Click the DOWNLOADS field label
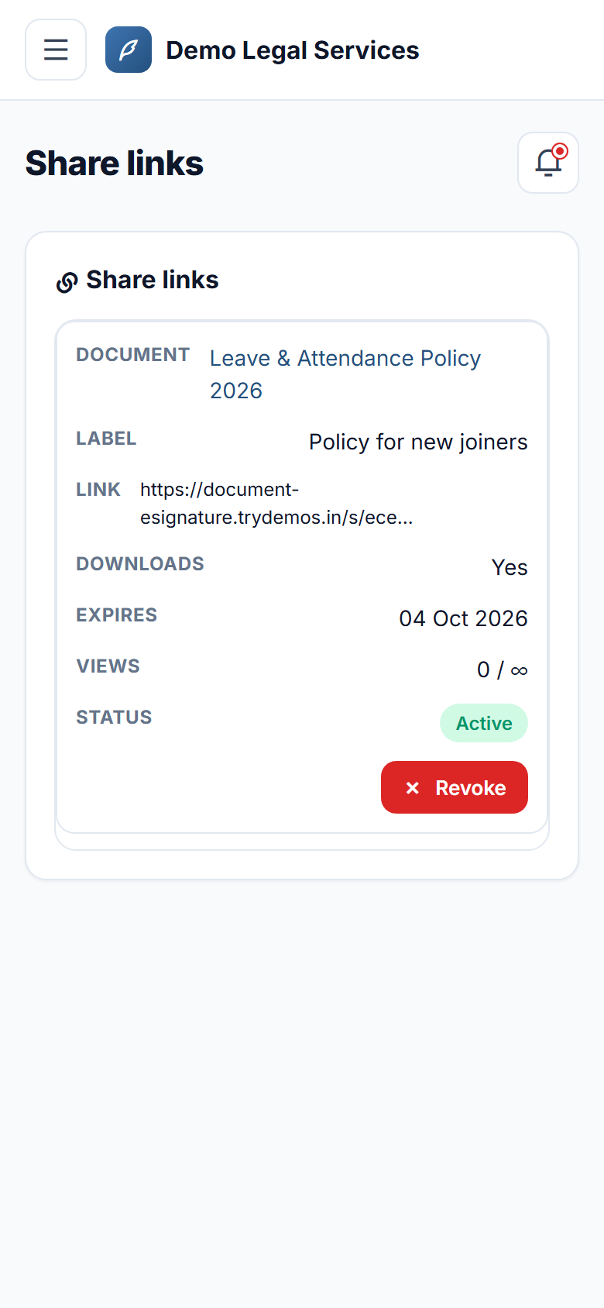The width and height of the screenshot is (604, 1308). pos(140,564)
